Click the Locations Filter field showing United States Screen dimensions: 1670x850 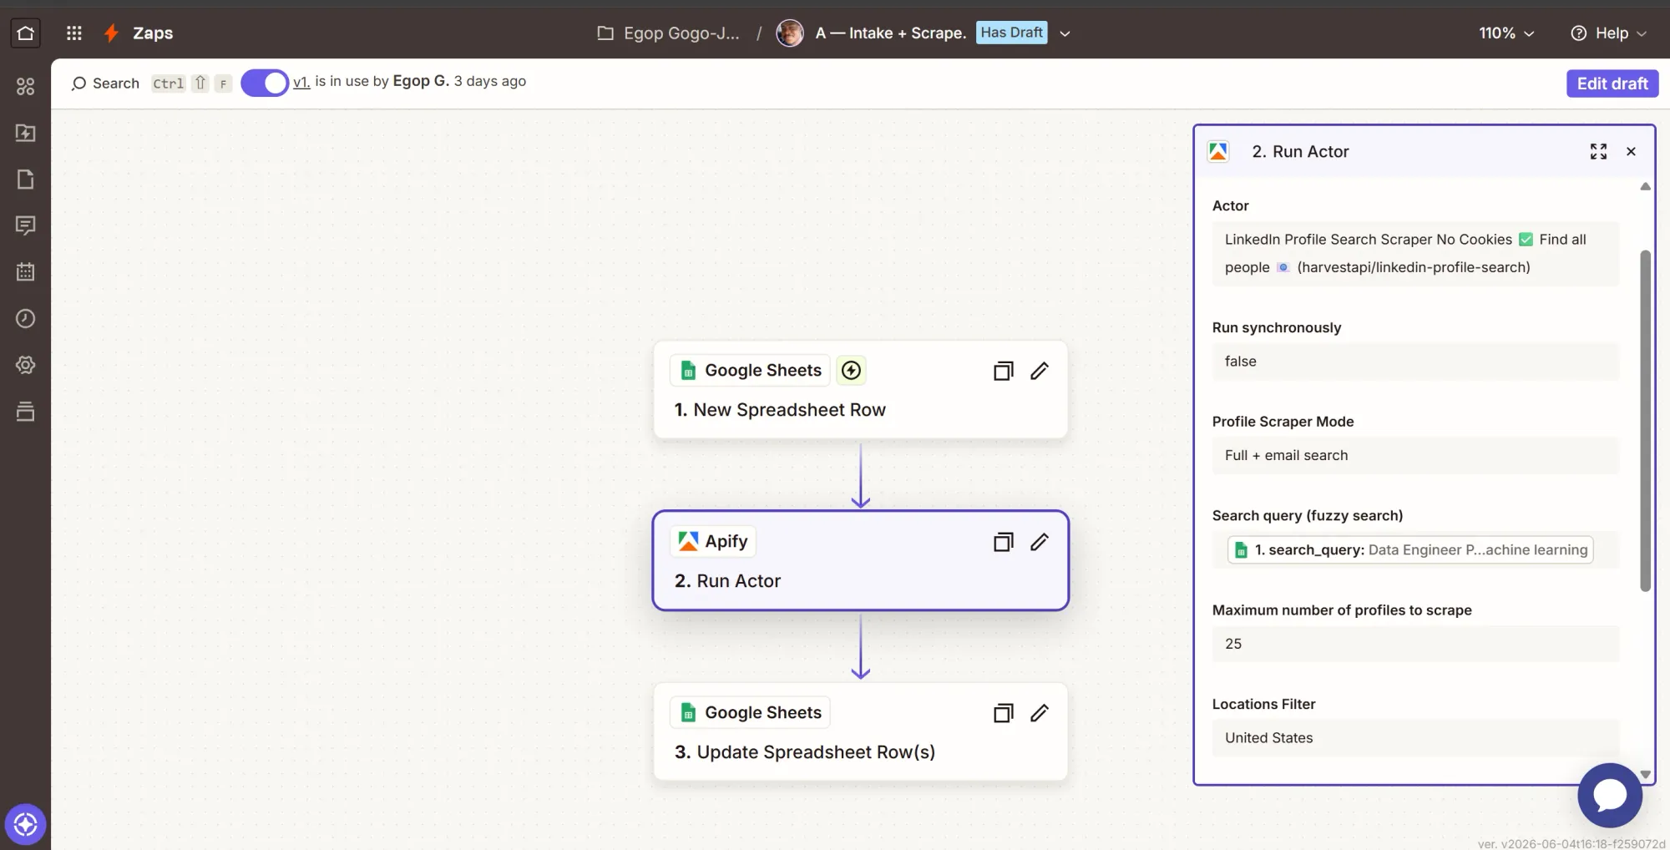(1415, 738)
